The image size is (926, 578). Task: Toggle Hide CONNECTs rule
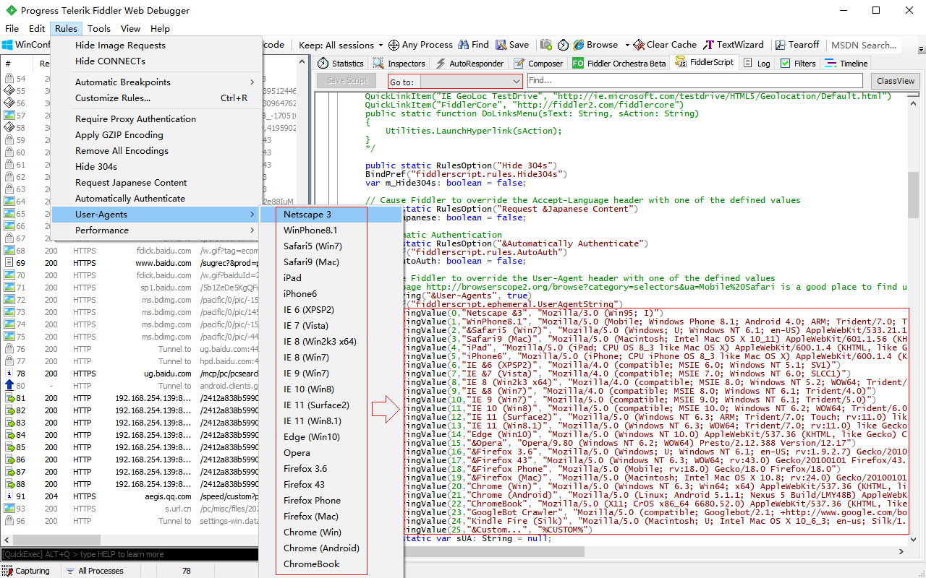click(x=156, y=61)
